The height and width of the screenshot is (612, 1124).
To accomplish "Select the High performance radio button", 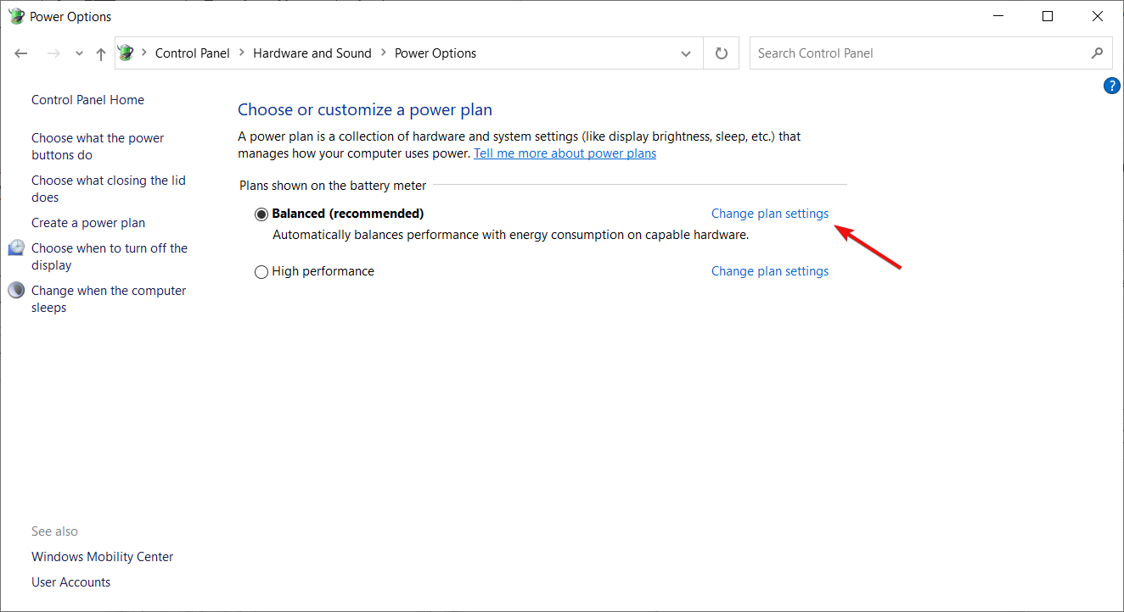I will point(261,272).
